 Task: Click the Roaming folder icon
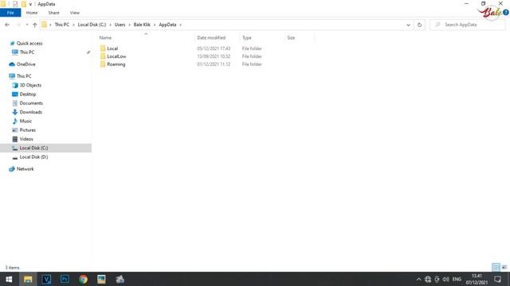(x=103, y=64)
